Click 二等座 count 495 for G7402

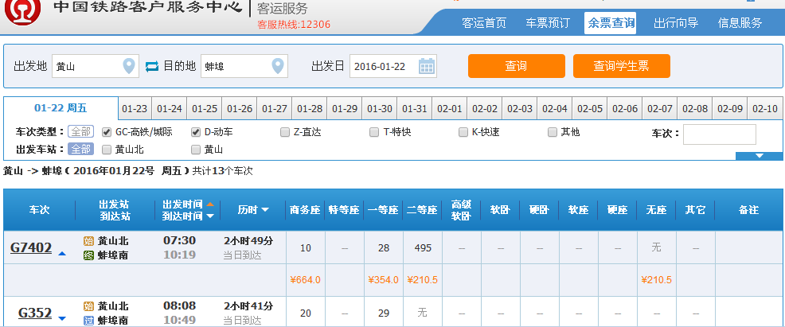click(x=423, y=247)
